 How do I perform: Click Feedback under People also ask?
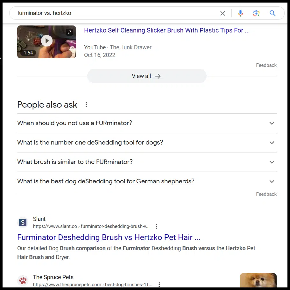(266, 194)
